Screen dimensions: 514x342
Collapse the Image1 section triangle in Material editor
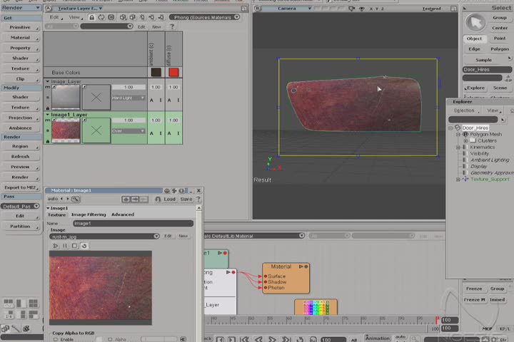pos(48,208)
